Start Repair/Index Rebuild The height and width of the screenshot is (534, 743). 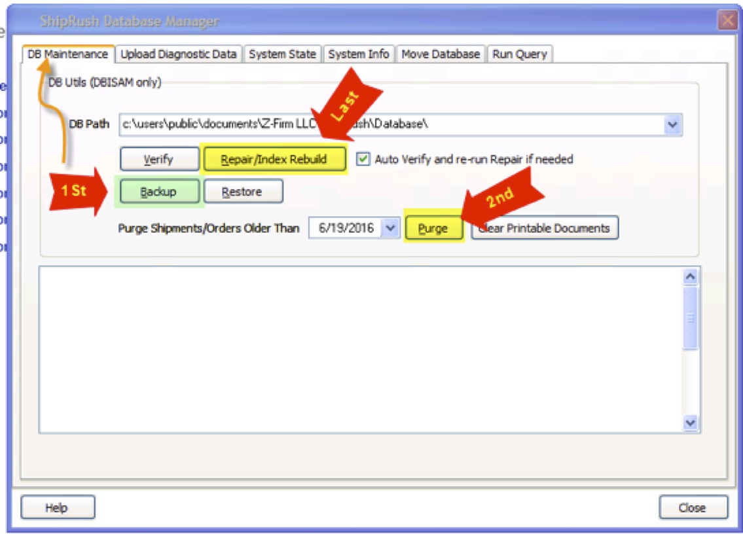pos(274,159)
